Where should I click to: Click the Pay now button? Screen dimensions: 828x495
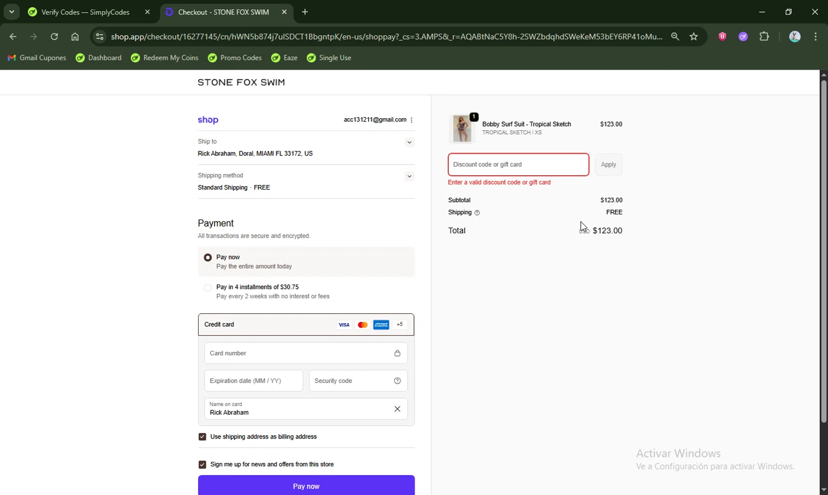point(306,485)
